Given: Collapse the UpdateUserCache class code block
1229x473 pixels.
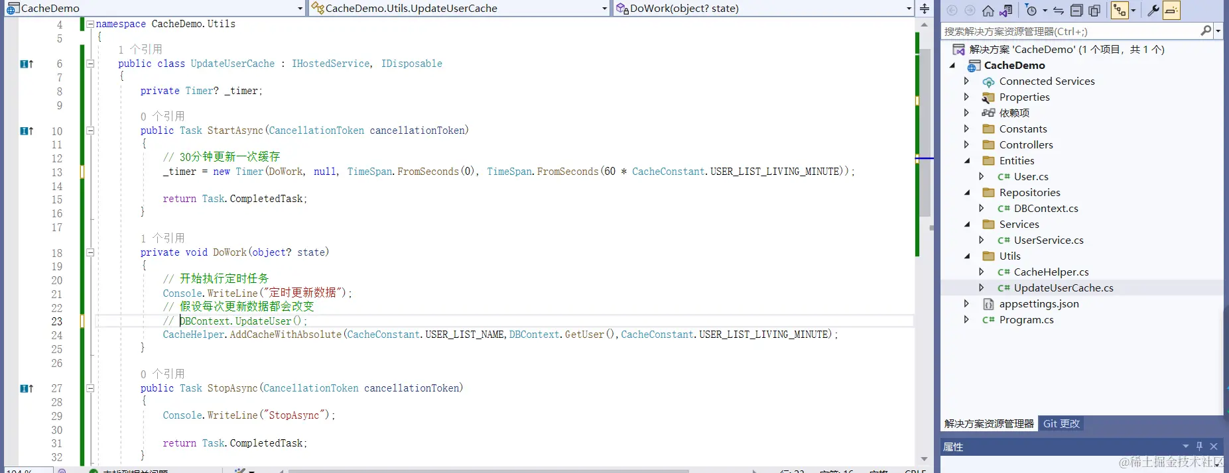Looking at the screenshot, I should point(90,64).
